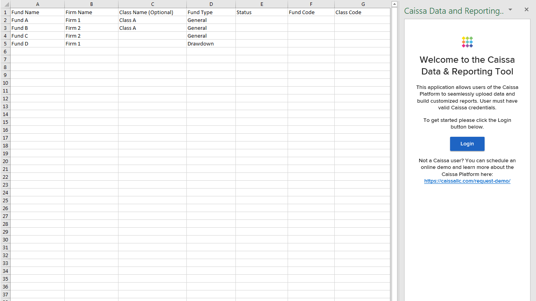Screen dimensions: 536x301
Task: Select column E header
Action: 262,4
